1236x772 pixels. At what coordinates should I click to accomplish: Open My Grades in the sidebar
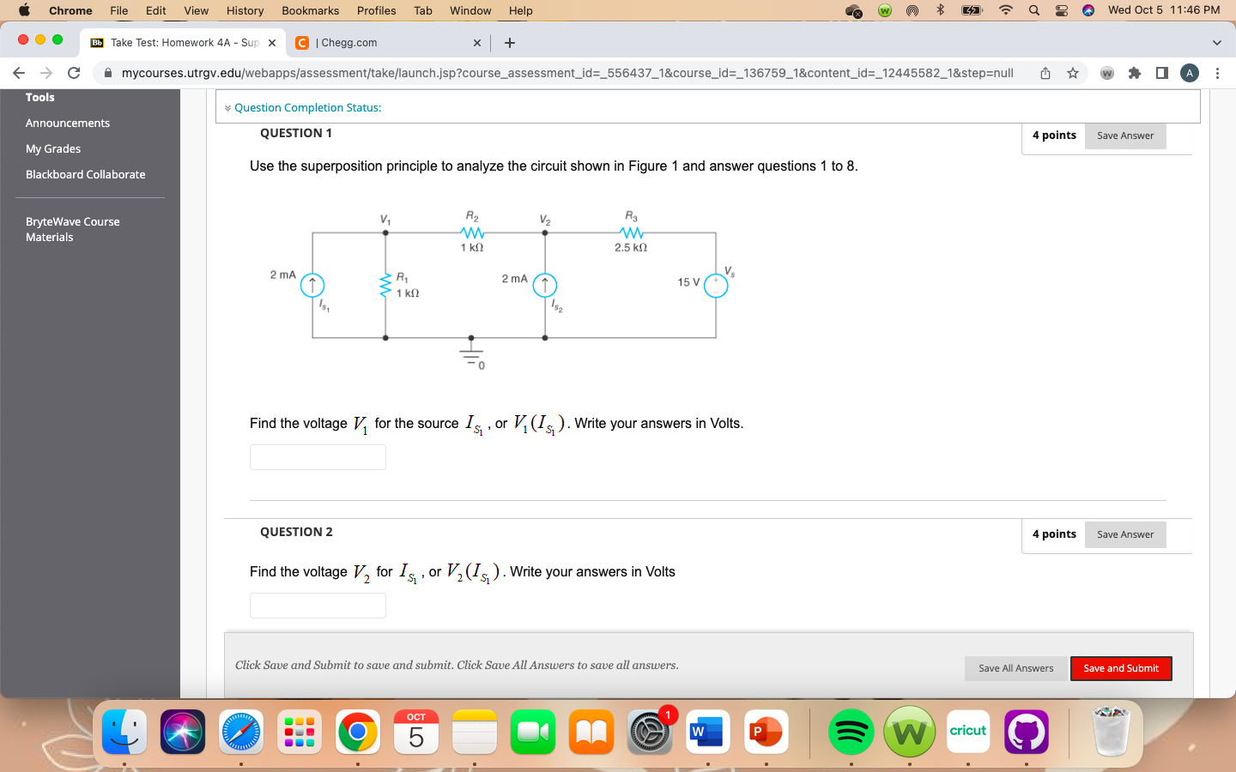tap(53, 148)
